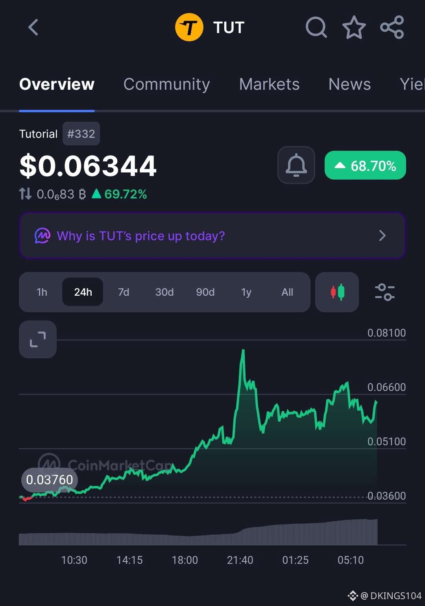The image size is (425, 606).
Task: Select the 7d chart range
Action: pyautogui.click(x=124, y=292)
